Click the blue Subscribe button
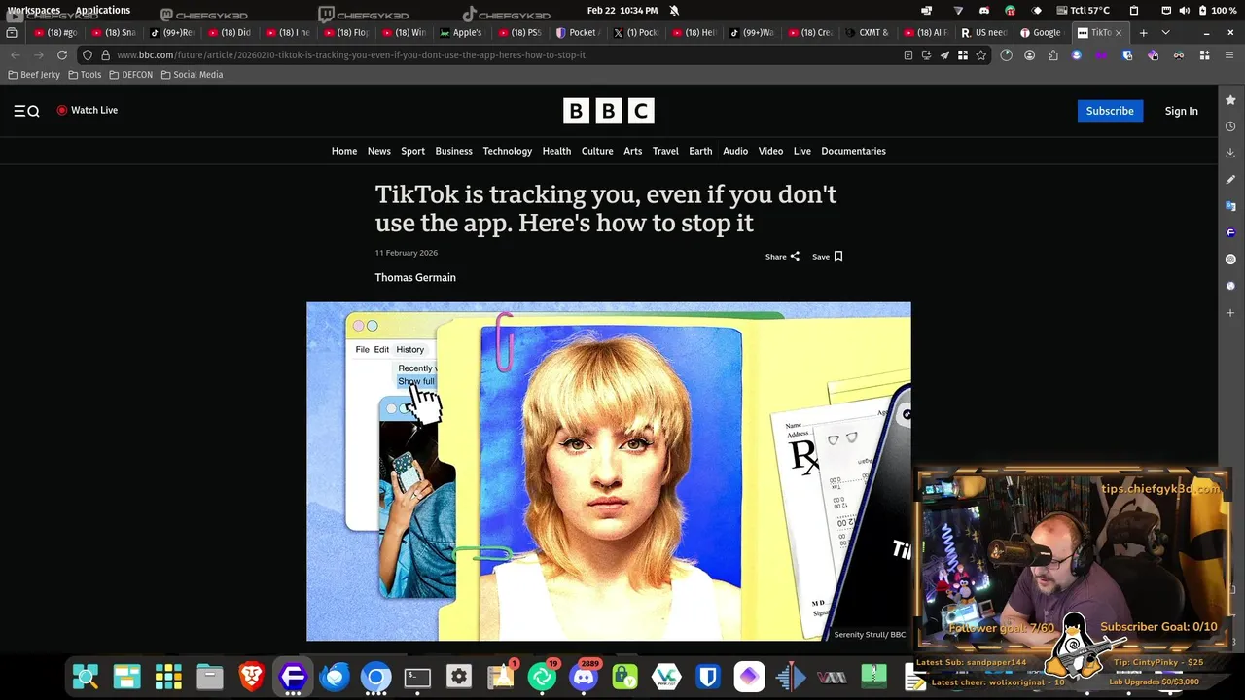The image size is (1245, 700). pos(1110,111)
